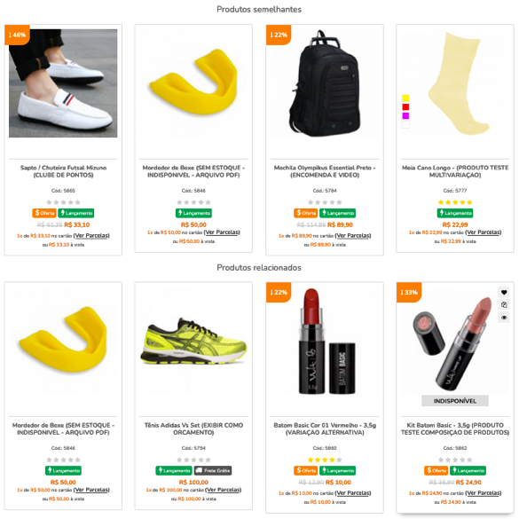
Task: Click the 46% discount badge on Sapato Mizuno
Action: click(17, 35)
